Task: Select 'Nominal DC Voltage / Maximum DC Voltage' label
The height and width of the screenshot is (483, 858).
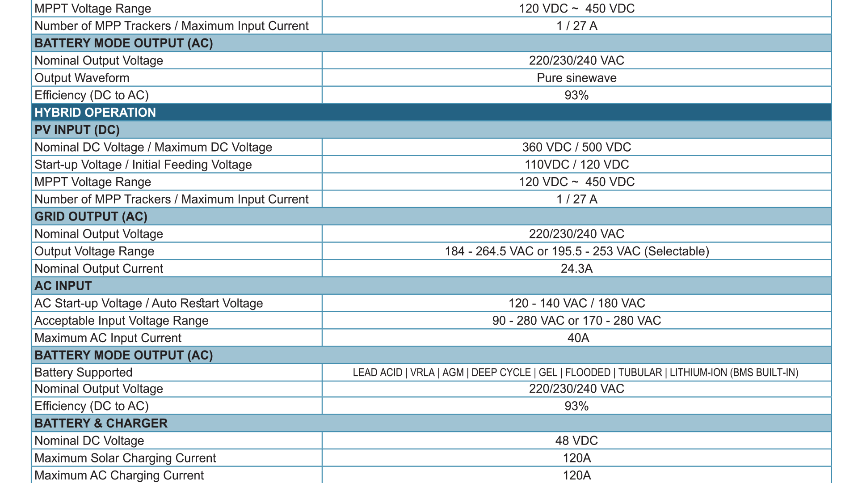Action: pyautogui.click(x=153, y=147)
